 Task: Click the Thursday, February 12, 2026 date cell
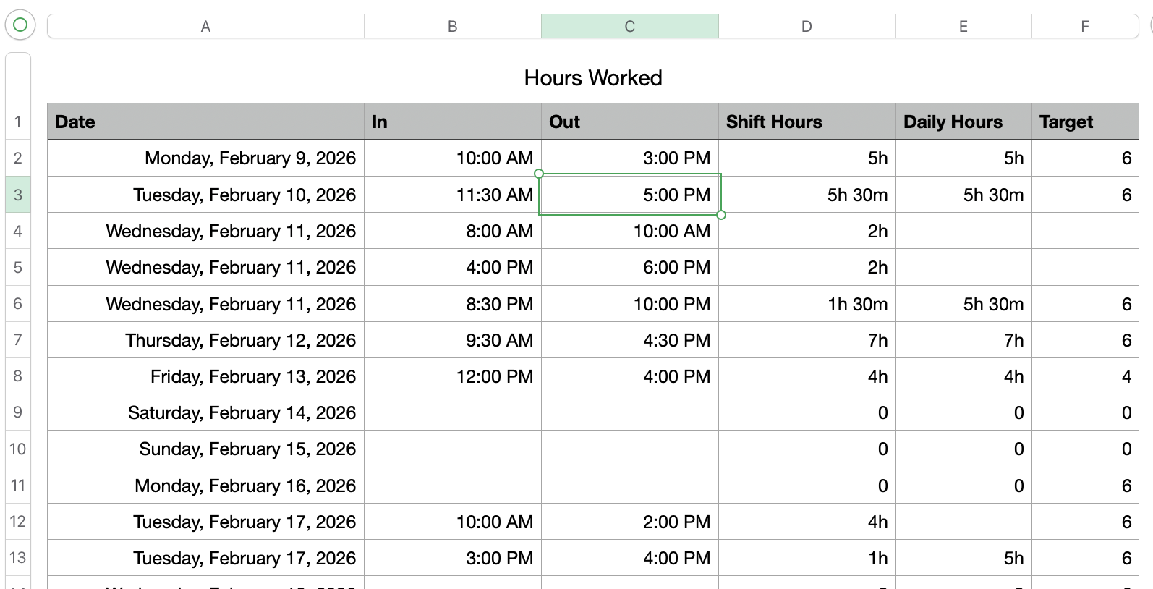(x=205, y=340)
